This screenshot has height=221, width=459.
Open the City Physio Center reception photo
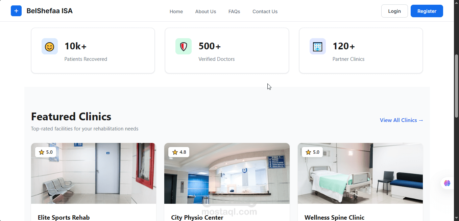click(227, 173)
